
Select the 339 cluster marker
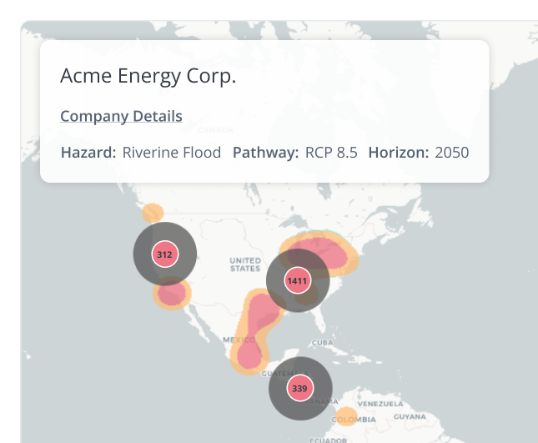click(300, 388)
